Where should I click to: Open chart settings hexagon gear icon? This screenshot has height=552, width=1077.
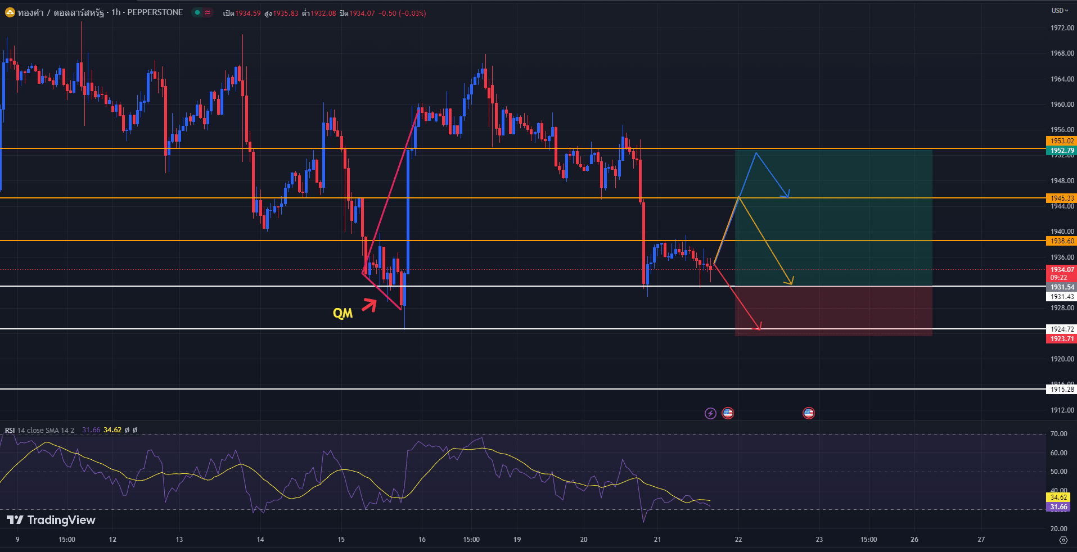(1063, 540)
